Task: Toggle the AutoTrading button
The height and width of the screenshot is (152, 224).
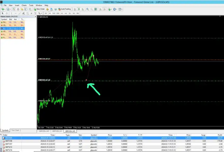Action: pyautogui.click(x=64, y=9)
